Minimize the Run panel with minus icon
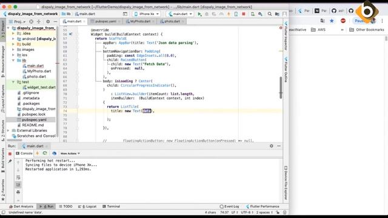The height and width of the screenshot is (218, 388). [279, 146]
